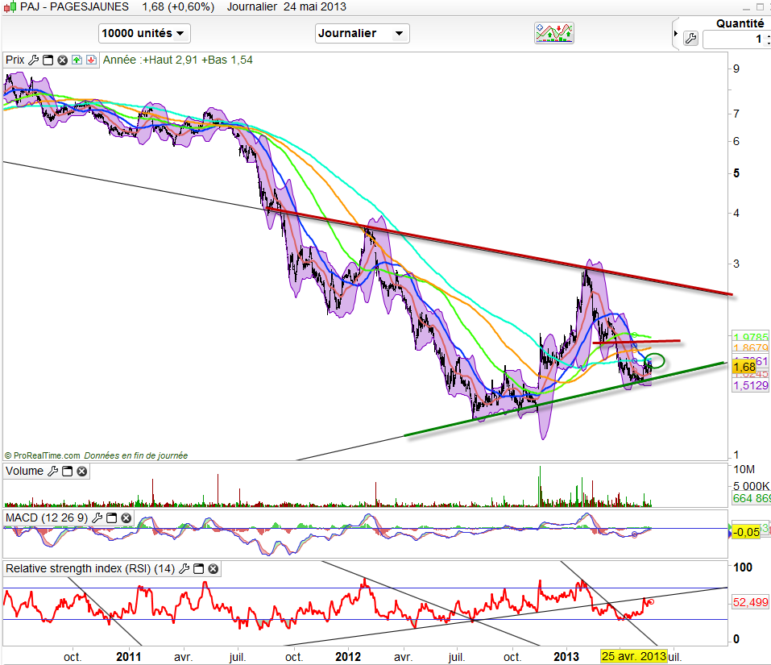
Task: Open the 10000 unités dropdown
Action: (x=143, y=33)
